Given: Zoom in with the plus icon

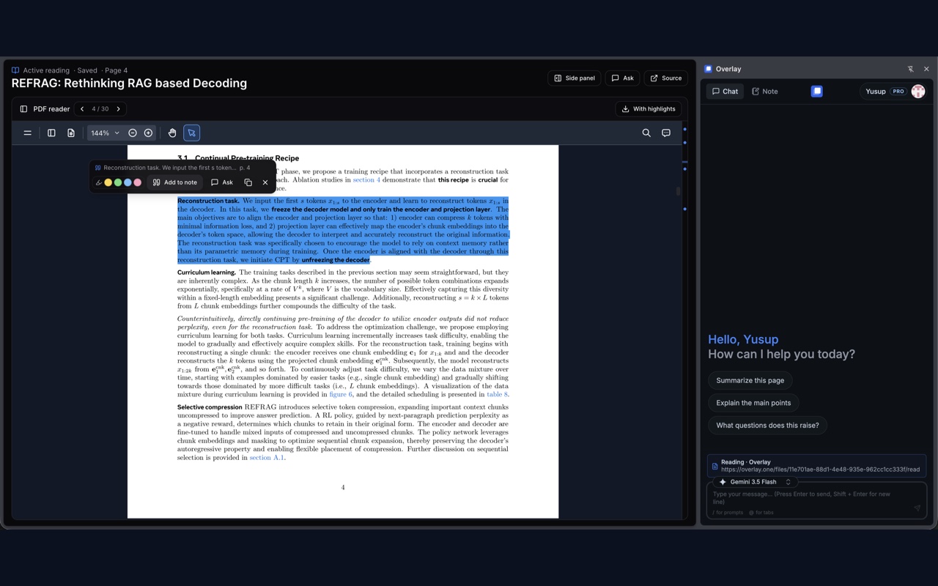Looking at the screenshot, I should (148, 133).
